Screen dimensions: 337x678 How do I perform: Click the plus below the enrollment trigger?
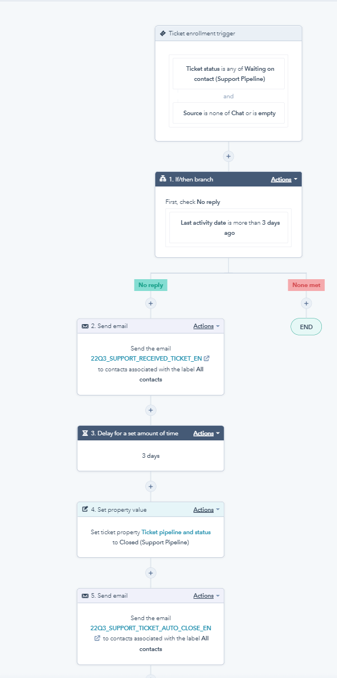tap(228, 156)
